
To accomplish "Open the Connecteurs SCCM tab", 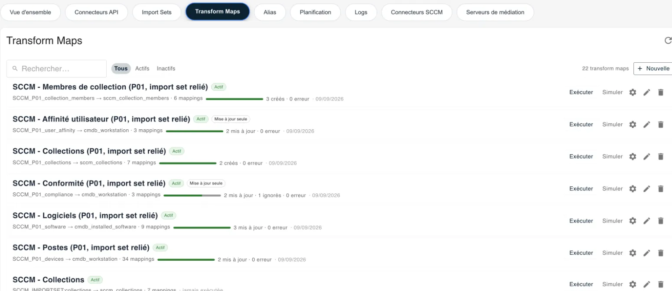I will click(x=417, y=12).
